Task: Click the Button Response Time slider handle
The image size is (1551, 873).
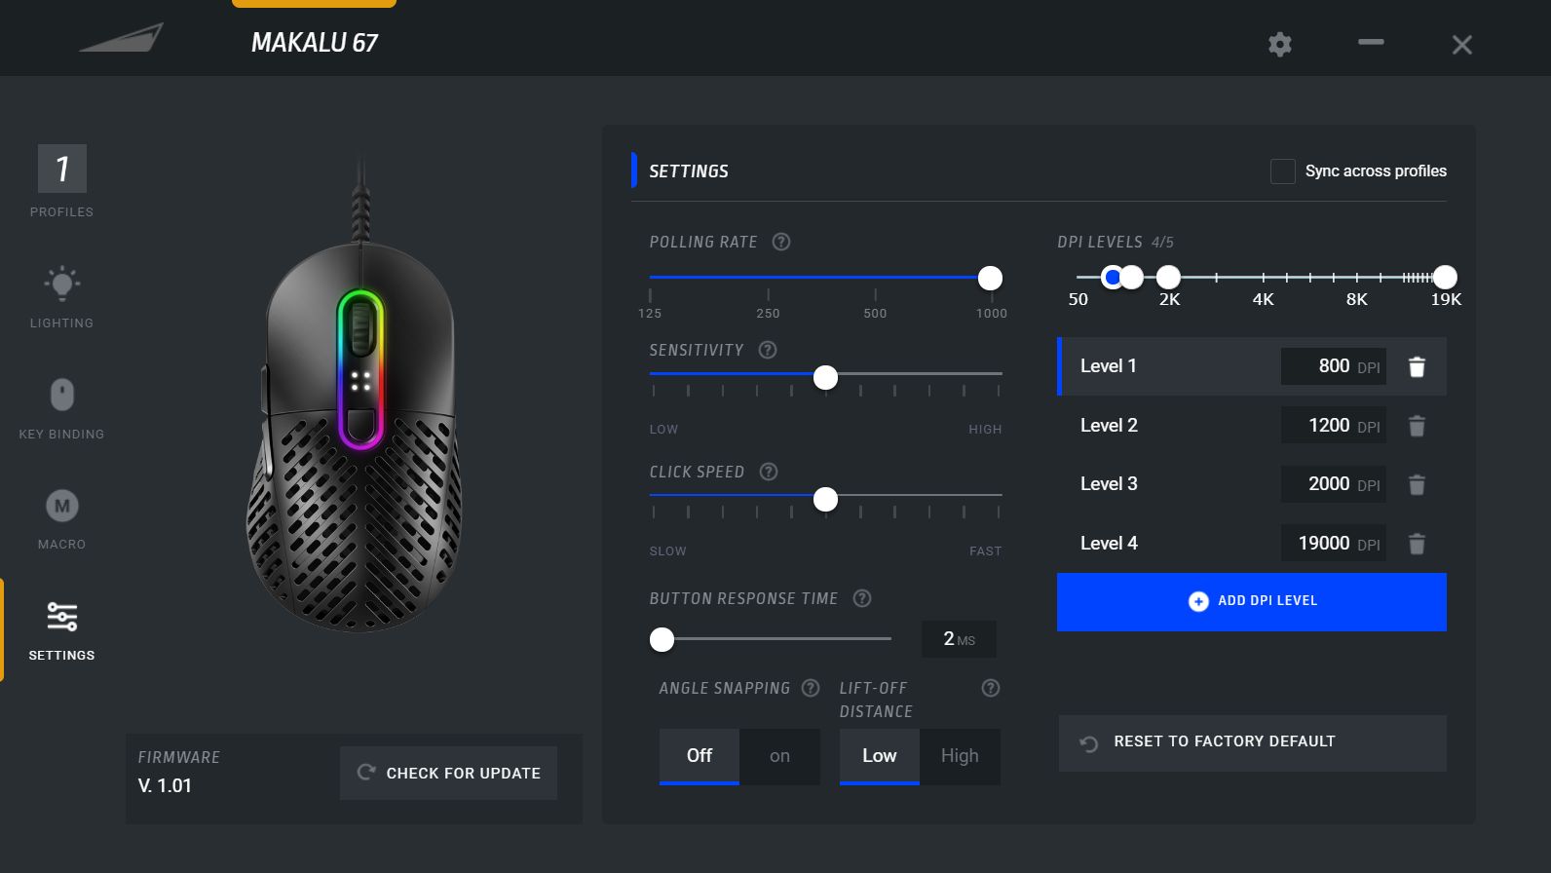Action: click(x=662, y=639)
